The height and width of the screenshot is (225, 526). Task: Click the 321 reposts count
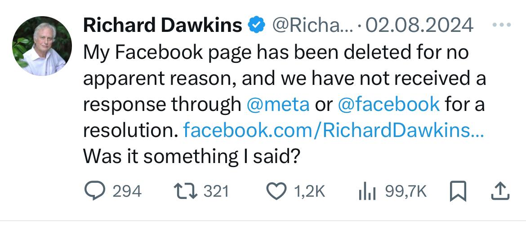(x=217, y=192)
